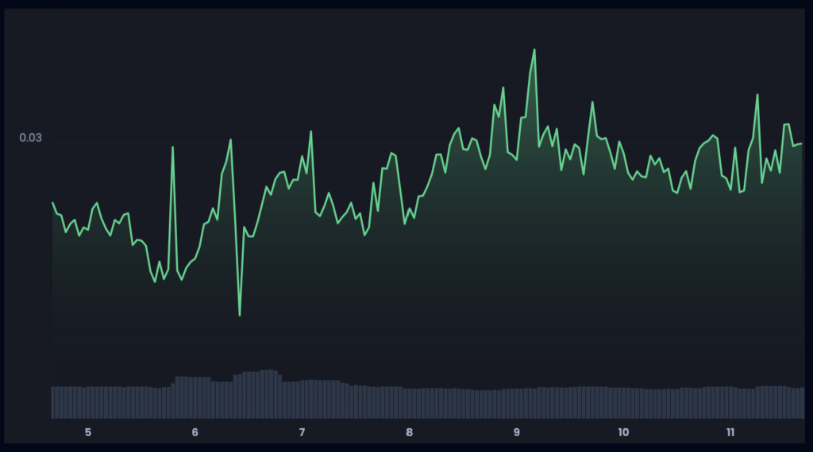813x452 pixels.
Task: Click the rightmost end point of the price line
Action: [802, 144]
